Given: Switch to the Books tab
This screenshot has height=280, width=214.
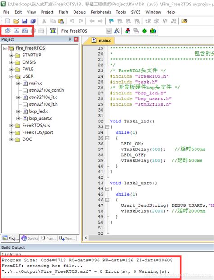Looking at the screenshot, I should [30, 238].
